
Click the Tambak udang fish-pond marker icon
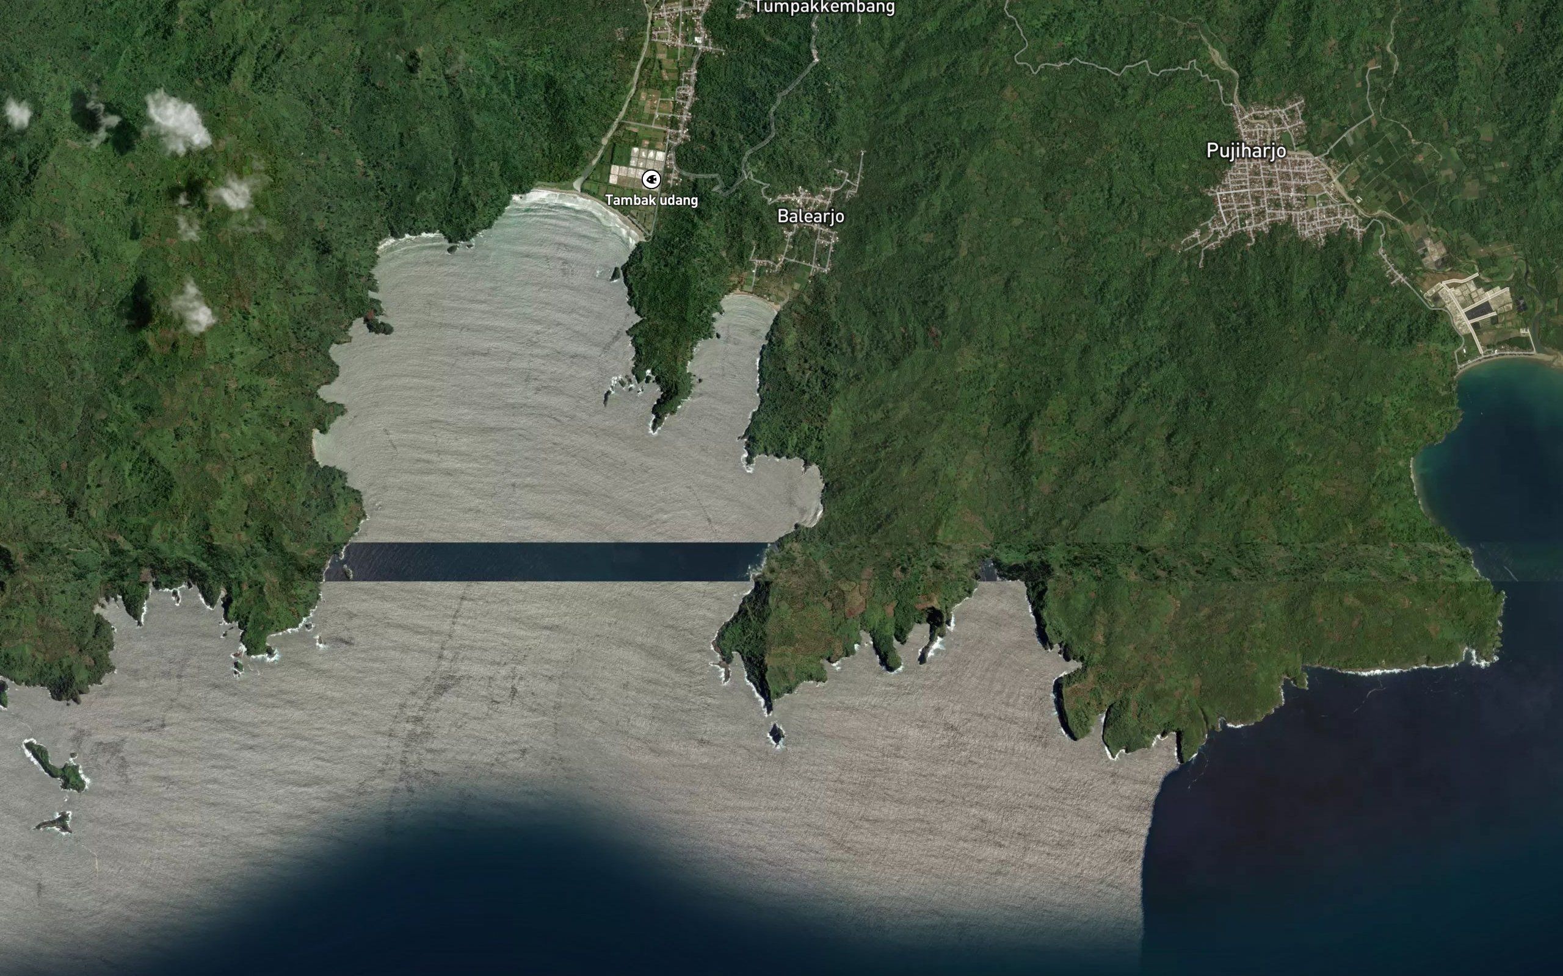click(x=651, y=179)
